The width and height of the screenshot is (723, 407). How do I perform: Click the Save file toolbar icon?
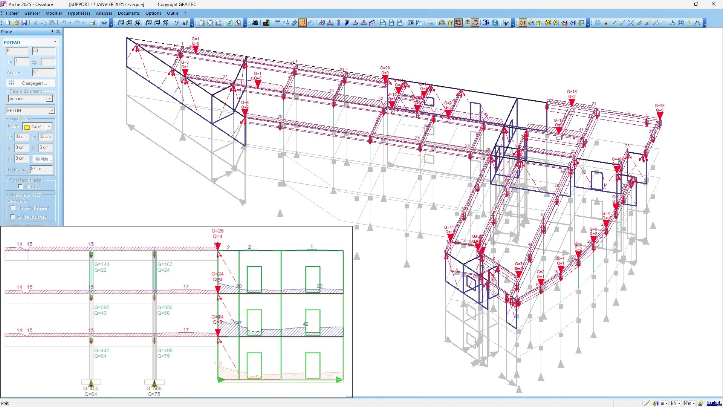(x=24, y=23)
